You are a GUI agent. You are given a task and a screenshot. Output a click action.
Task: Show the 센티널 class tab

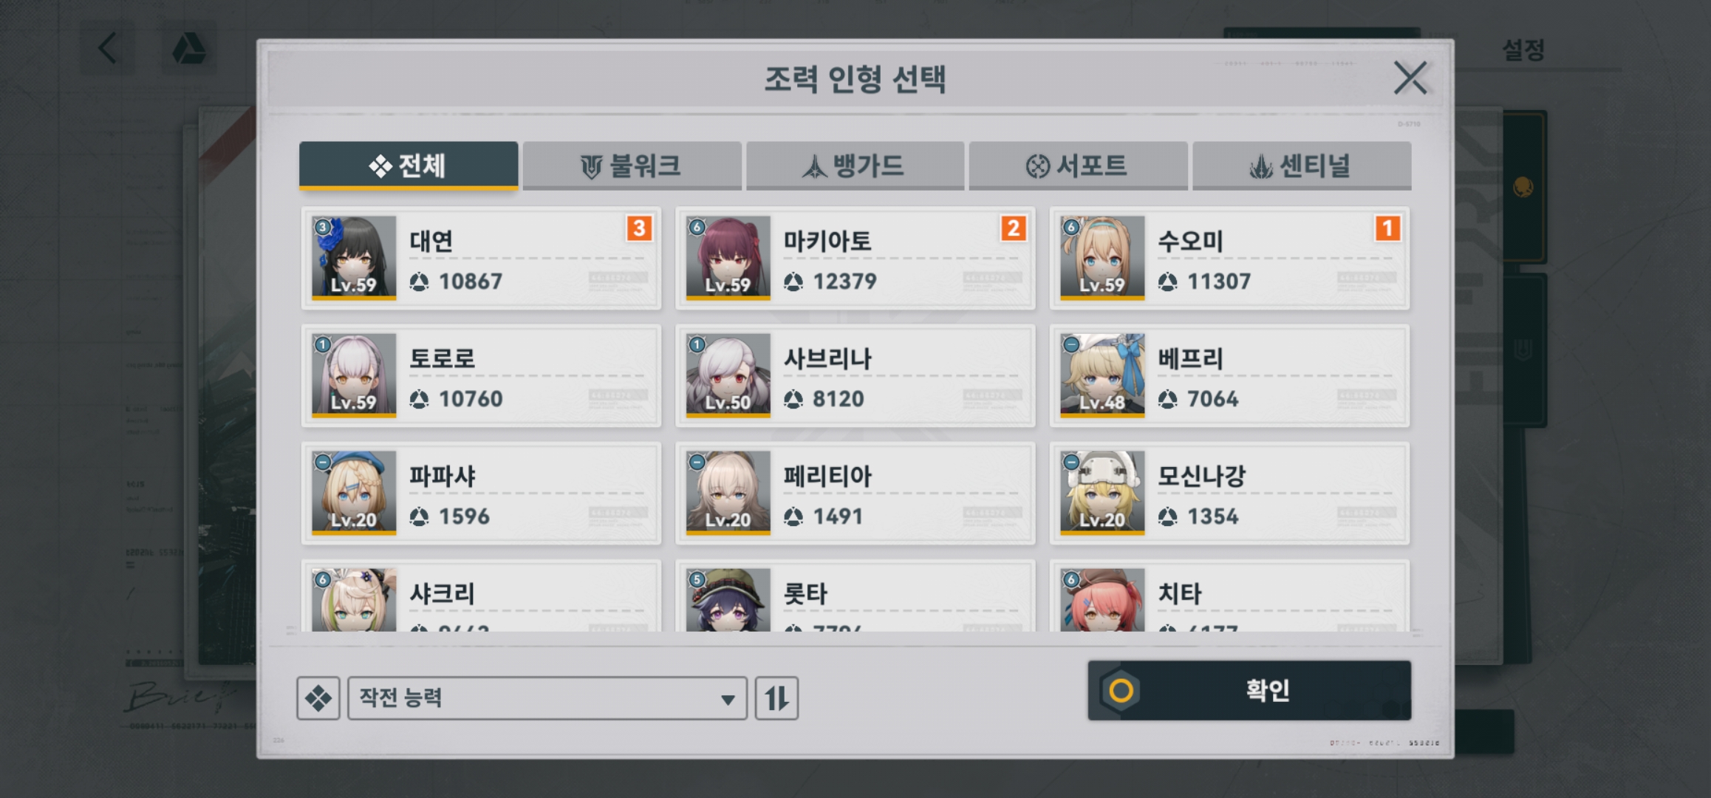(1302, 166)
